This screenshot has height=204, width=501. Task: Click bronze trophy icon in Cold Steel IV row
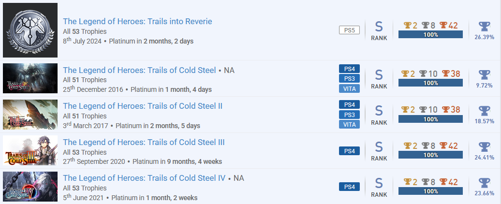tap(443, 182)
